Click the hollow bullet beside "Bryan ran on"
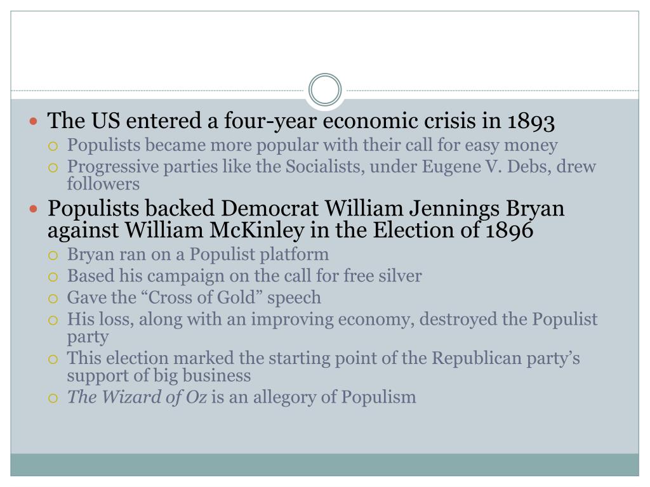 pos(53,256)
